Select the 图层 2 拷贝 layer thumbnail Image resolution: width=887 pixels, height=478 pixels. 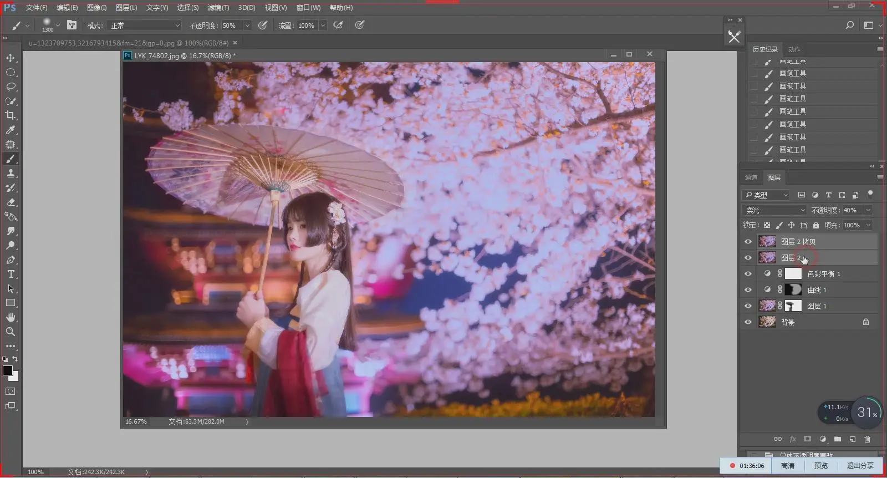pyautogui.click(x=767, y=241)
